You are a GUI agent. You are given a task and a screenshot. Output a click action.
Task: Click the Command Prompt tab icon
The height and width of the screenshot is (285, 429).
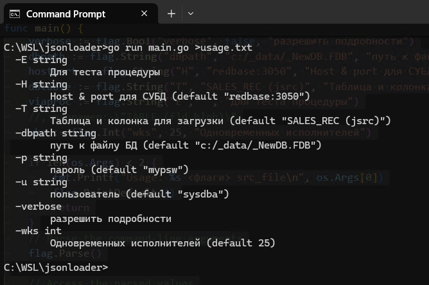pyautogui.click(x=15, y=14)
